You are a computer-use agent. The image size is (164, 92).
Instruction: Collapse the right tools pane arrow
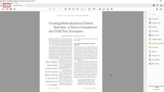click(146, 52)
